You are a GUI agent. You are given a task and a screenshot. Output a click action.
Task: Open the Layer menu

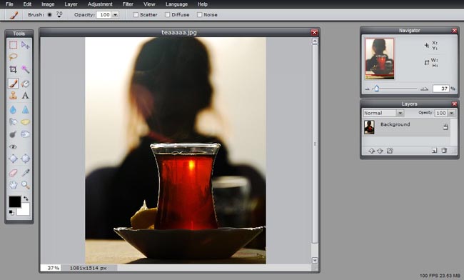pyautogui.click(x=71, y=4)
